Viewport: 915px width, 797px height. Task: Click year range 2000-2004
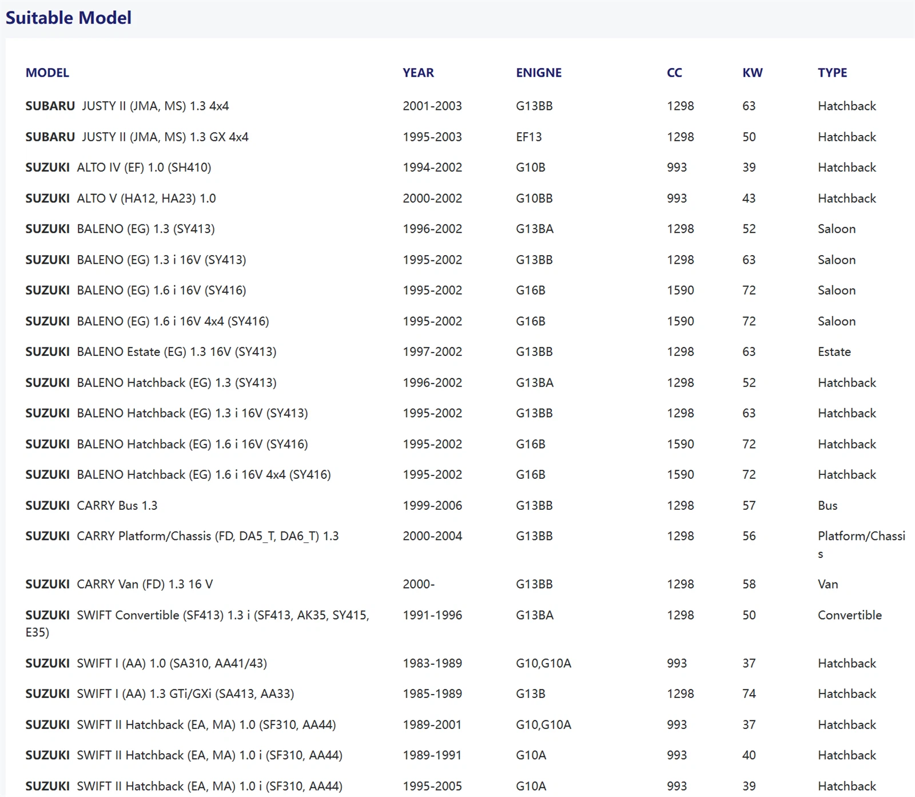432,536
